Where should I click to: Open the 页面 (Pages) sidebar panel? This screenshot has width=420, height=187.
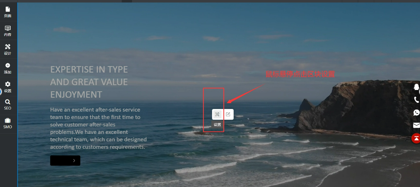[8, 12]
